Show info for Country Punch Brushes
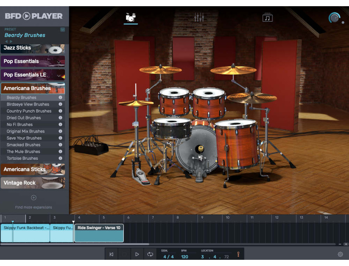 [x=60, y=111]
